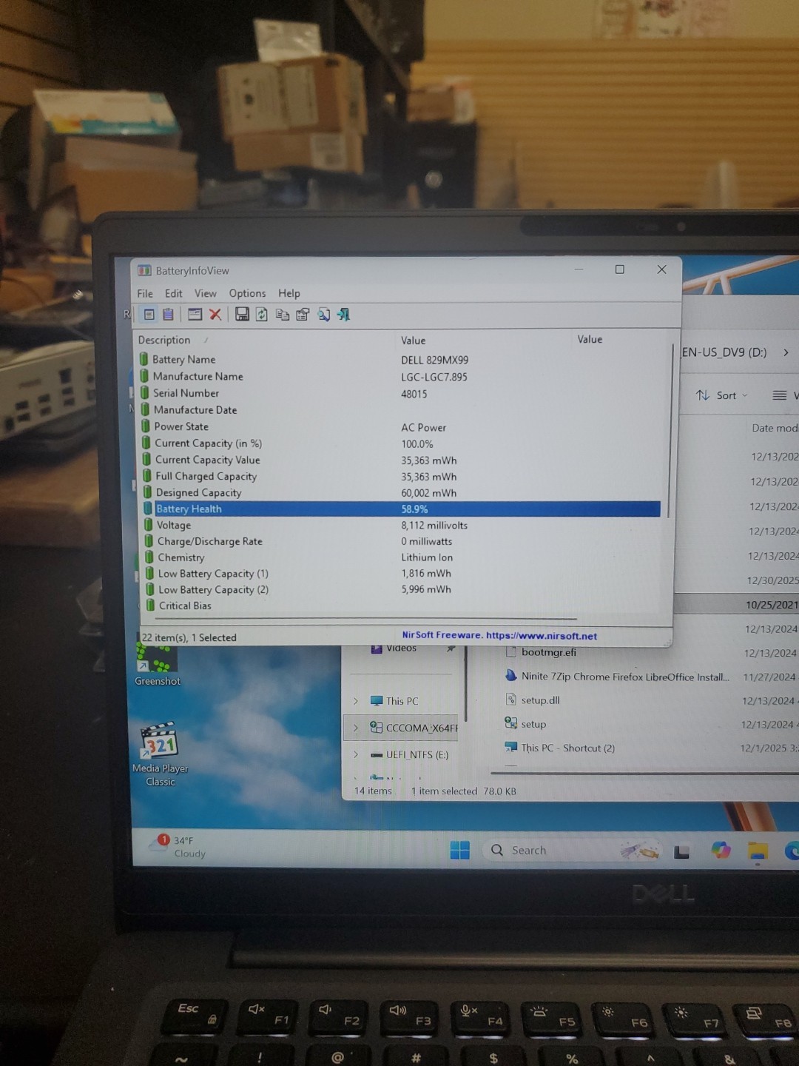
Task: Select the Current Capacity (in %) row
Action: tap(400, 443)
